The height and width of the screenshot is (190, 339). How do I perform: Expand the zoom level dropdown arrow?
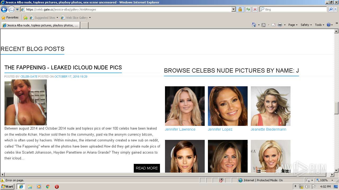pos(332,180)
